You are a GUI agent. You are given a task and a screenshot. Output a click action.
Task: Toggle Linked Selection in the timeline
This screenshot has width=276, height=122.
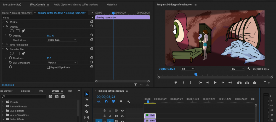(113, 101)
